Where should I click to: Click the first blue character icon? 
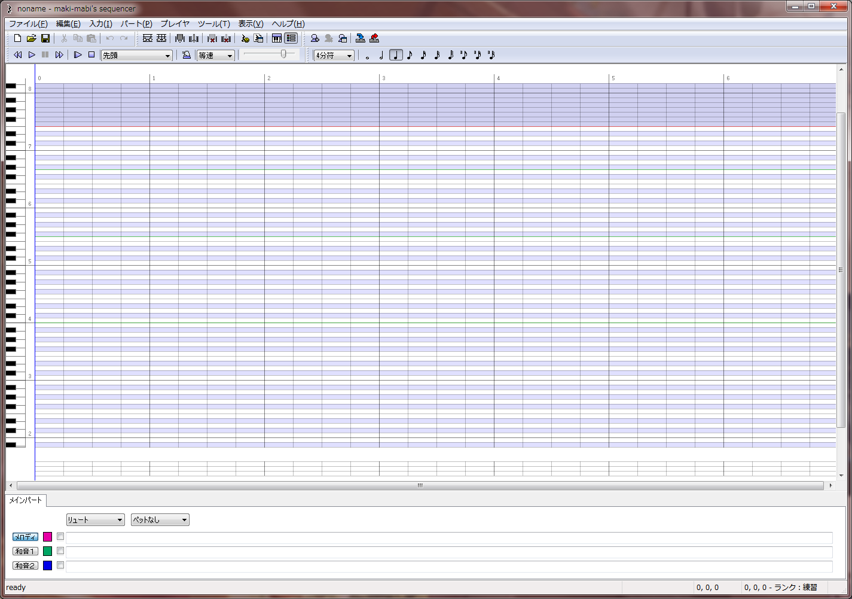click(315, 38)
